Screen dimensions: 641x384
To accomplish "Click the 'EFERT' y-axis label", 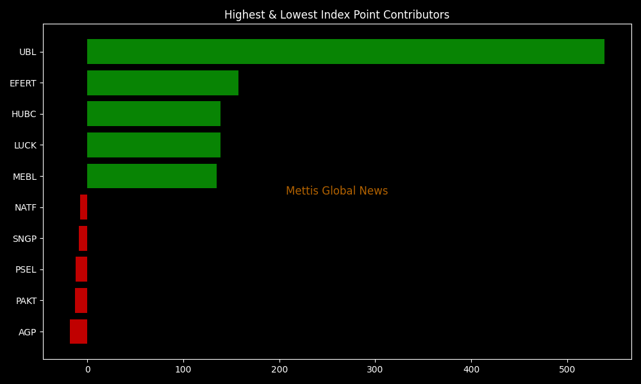I will tap(23, 83).
